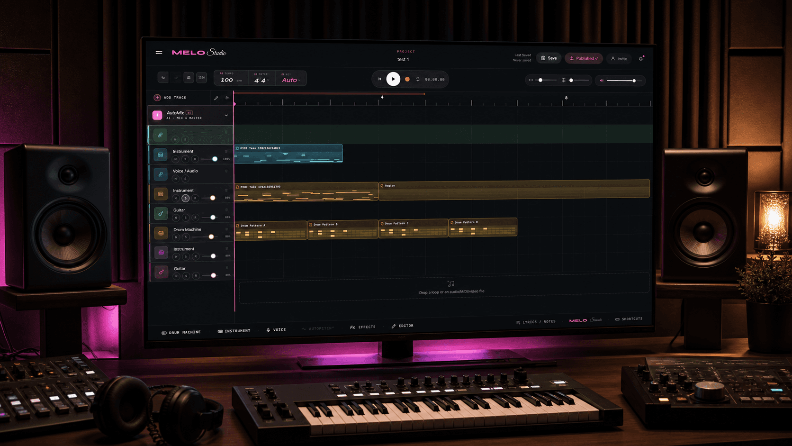The width and height of the screenshot is (792, 446).
Task: Open the hamburger menu beside the MELO Studio logo
Action: coord(159,53)
